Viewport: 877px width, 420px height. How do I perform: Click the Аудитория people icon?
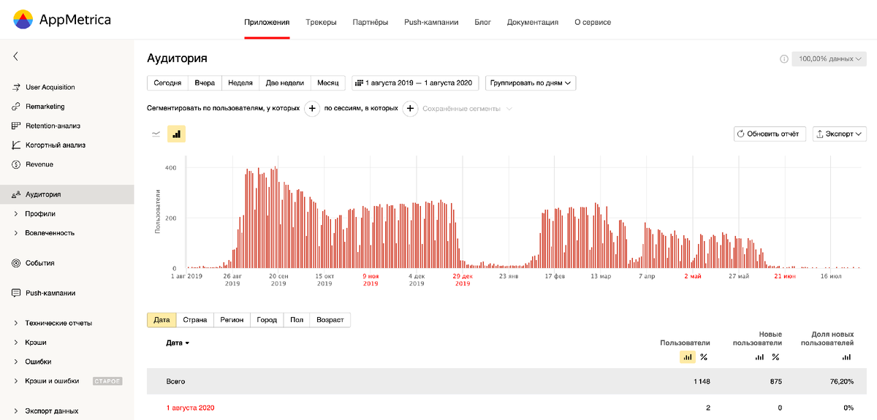click(x=16, y=194)
